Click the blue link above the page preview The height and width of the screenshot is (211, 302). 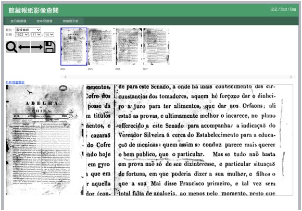(x=15, y=82)
